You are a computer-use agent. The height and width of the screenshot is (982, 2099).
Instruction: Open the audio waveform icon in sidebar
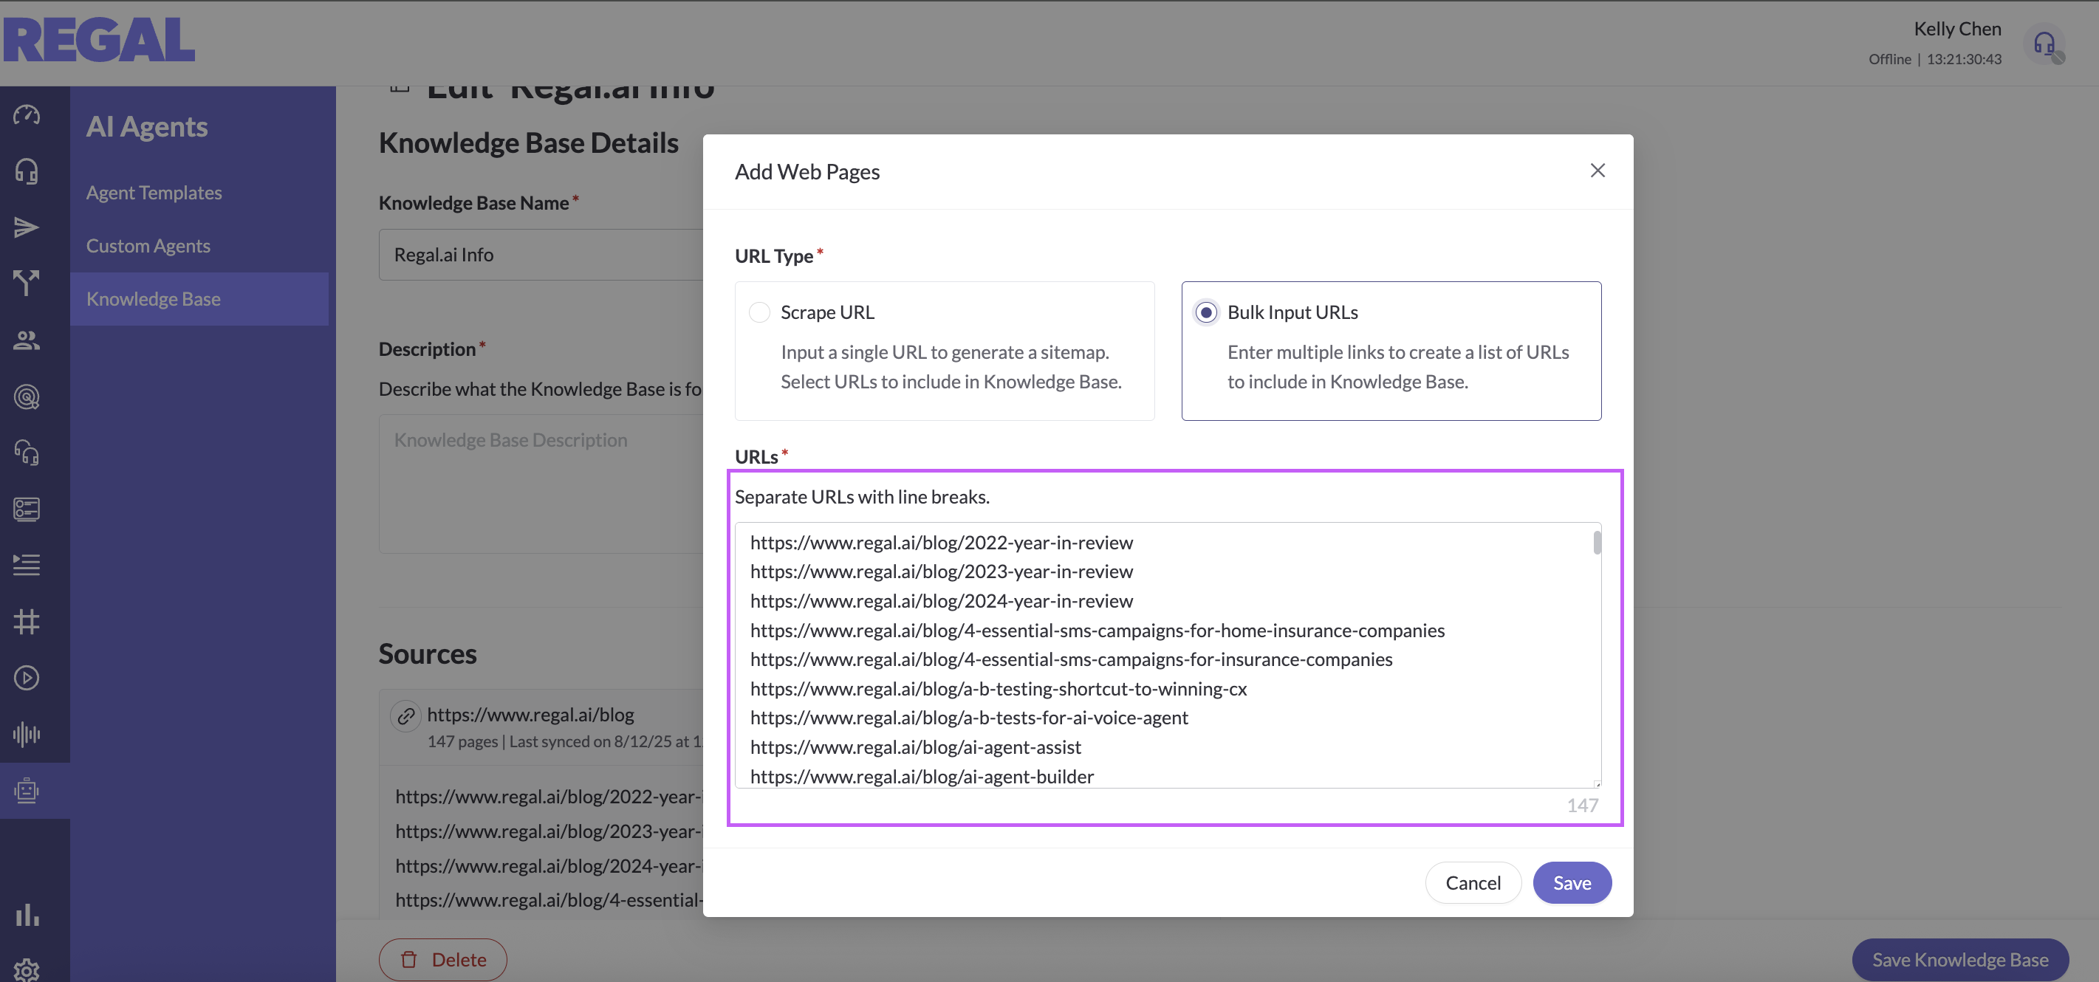coord(26,734)
